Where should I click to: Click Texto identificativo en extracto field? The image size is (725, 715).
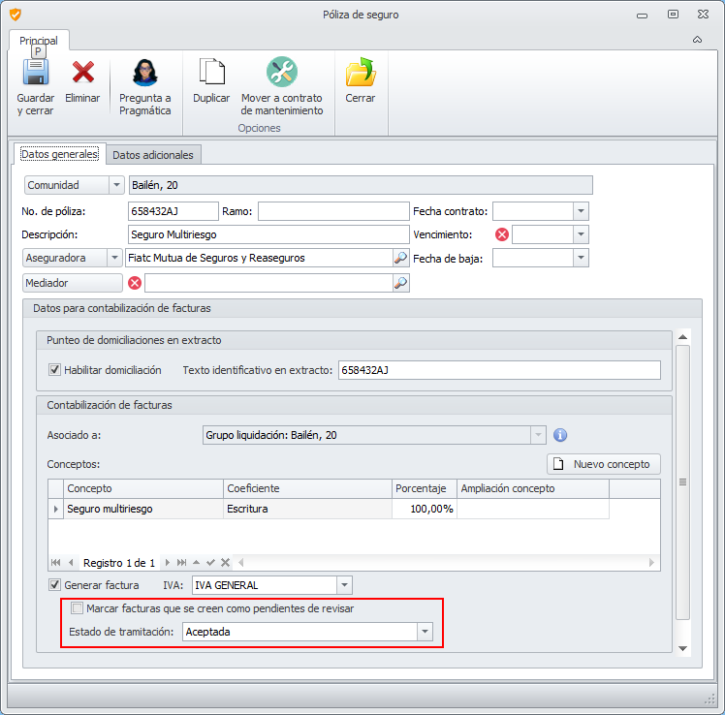coord(499,370)
